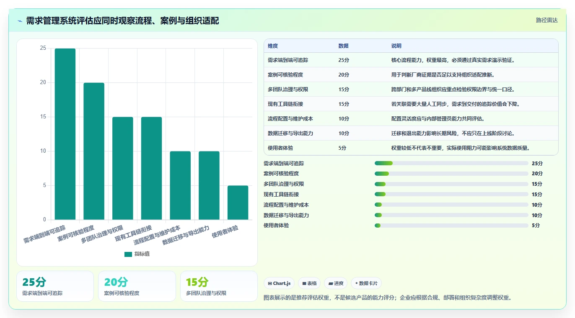Click the 多团队治理与权限 progress bar
575x318 pixels.
[x=451, y=184]
